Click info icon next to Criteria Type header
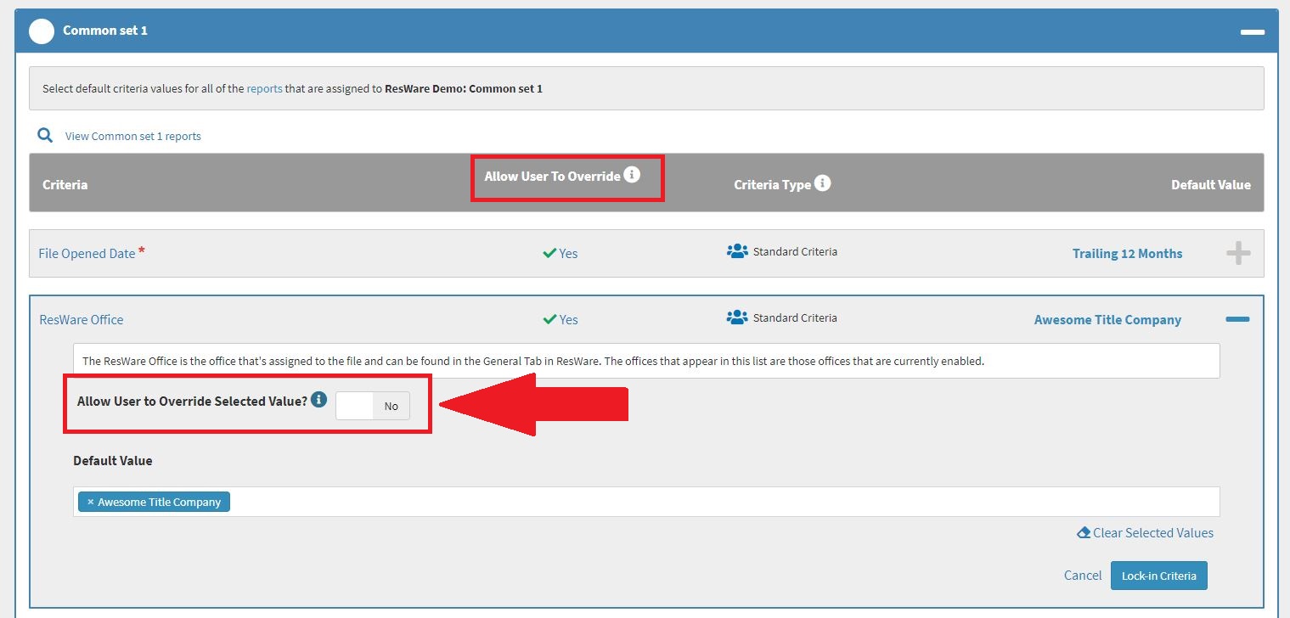 [821, 183]
